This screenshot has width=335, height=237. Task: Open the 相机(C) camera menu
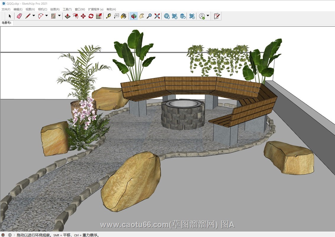click(42, 9)
